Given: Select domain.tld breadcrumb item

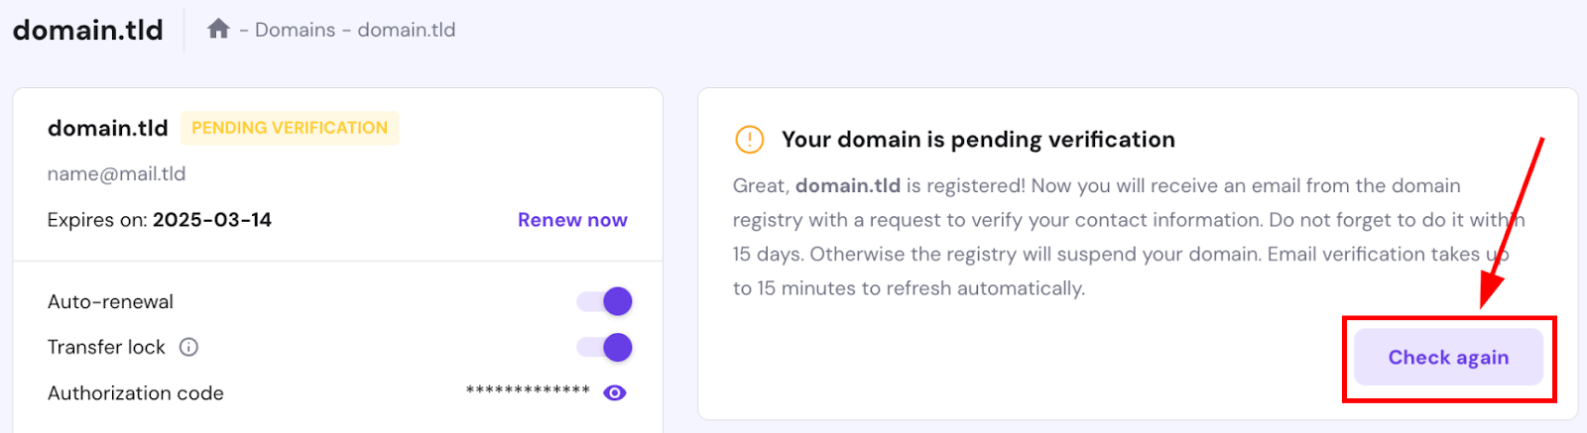Looking at the screenshot, I should click(x=407, y=30).
